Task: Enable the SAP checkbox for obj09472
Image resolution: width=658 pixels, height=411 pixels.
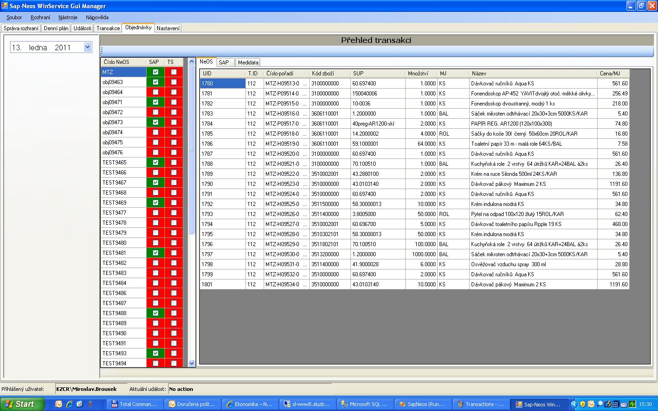Action: (x=155, y=112)
